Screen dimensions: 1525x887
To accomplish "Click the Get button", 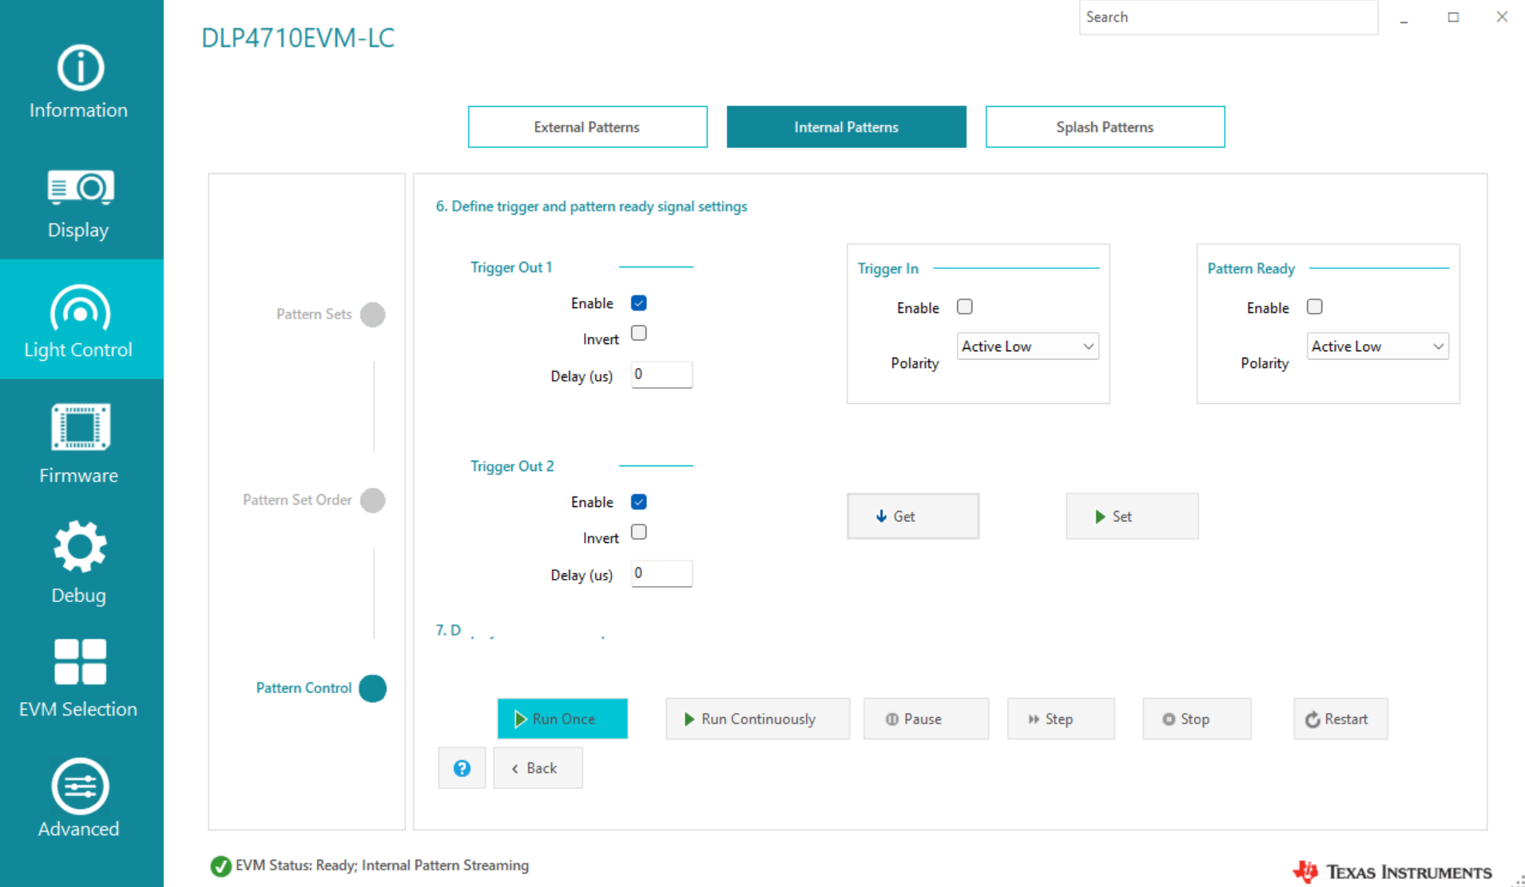I will pyautogui.click(x=913, y=517).
